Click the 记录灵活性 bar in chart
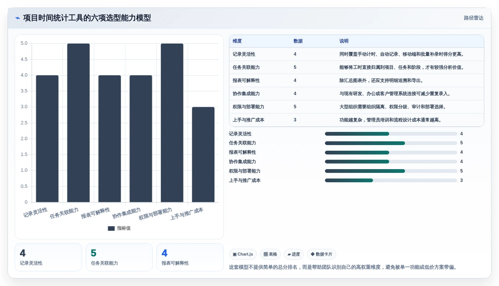This screenshot has height=286, width=499. click(47, 139)
